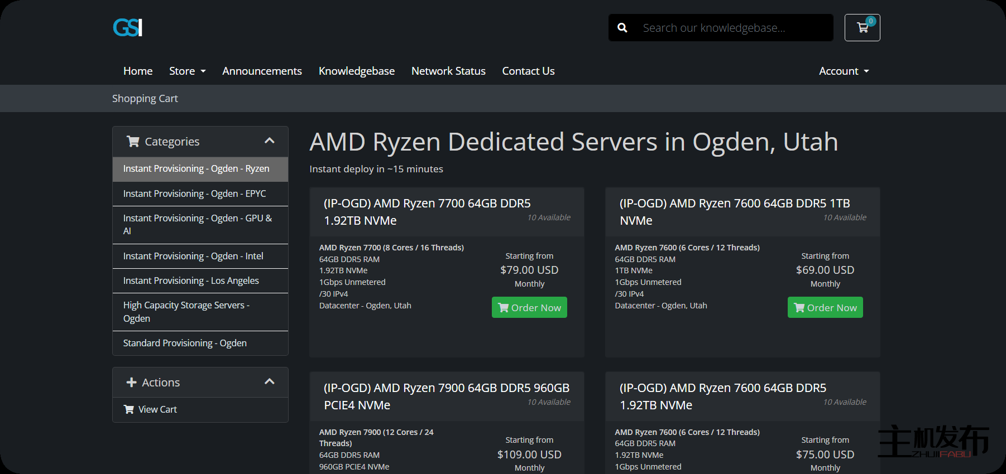
Task: Open the Announcements page
Action: 262,71
